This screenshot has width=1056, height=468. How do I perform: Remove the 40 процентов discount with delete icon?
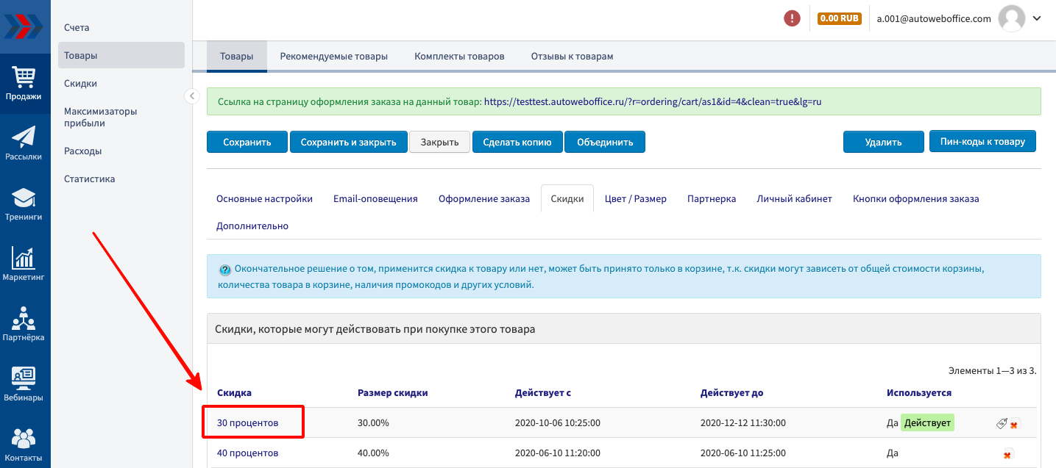click(1007, 454)
